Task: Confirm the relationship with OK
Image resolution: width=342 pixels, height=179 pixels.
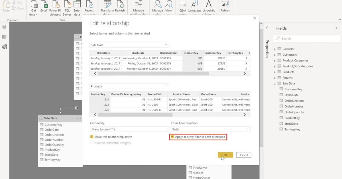Action: pos(225,155)
